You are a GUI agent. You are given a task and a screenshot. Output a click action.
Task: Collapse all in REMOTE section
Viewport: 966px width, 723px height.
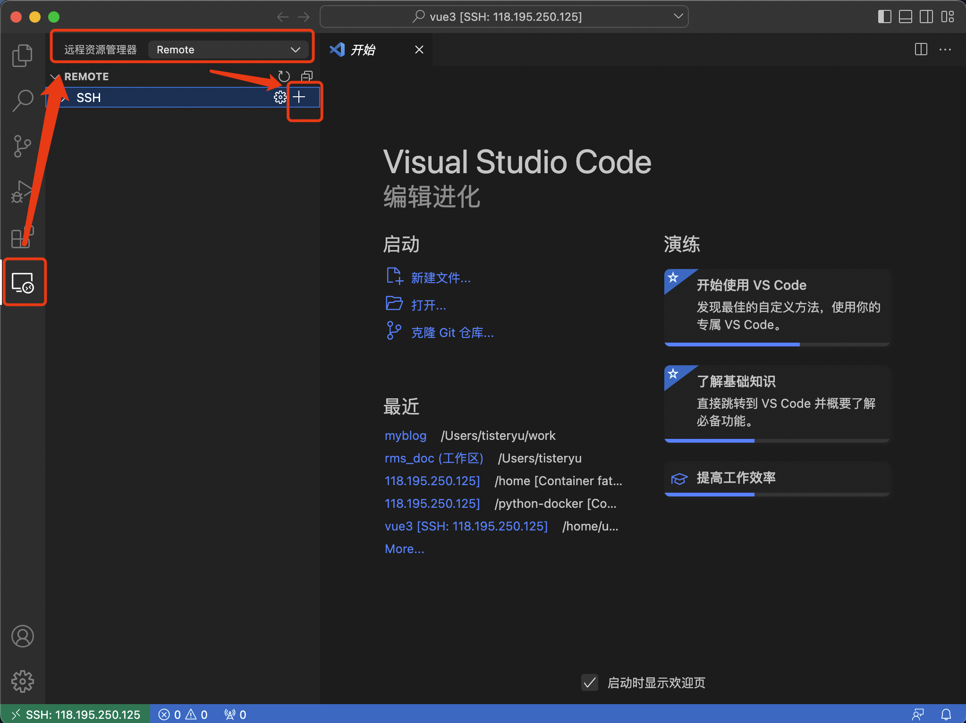pos(307,76)
